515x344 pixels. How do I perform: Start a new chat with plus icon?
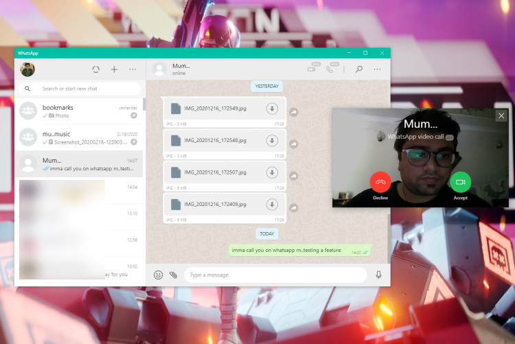point(114,69)
